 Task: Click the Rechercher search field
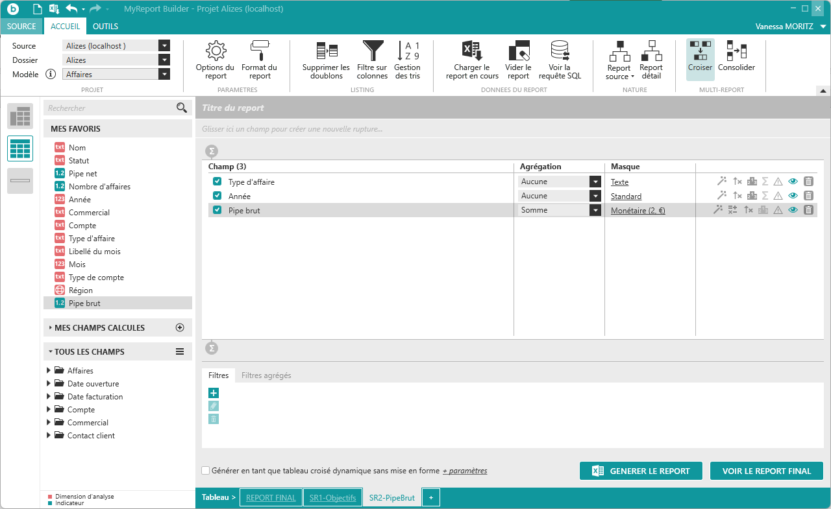coord(110,108)
